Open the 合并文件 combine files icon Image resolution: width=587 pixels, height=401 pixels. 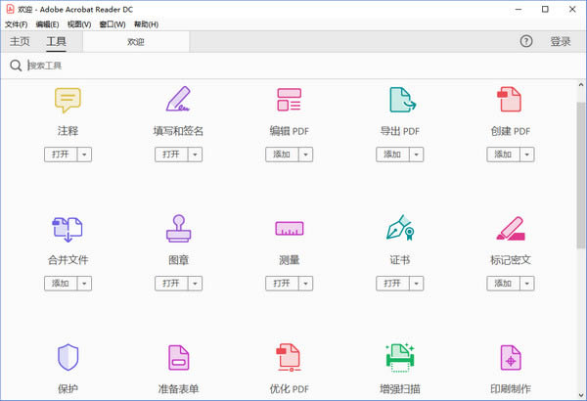(68, 229)
